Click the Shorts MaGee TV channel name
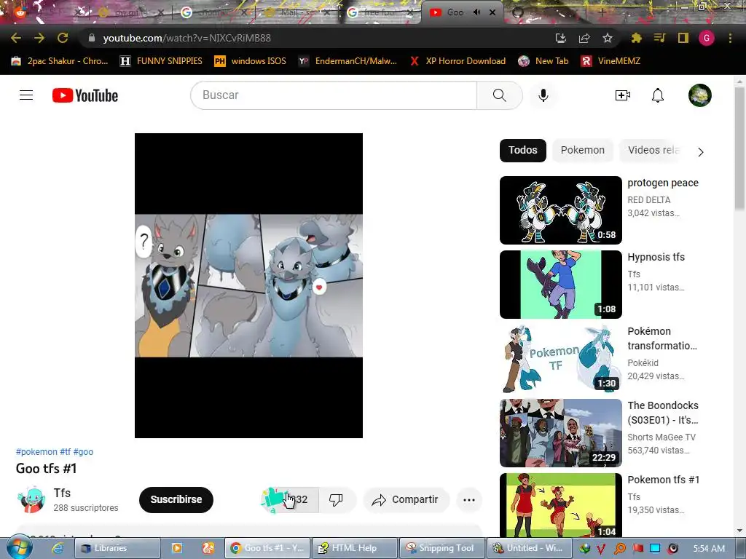The width and height of the screenshot is (746, 559). (661, 437)
